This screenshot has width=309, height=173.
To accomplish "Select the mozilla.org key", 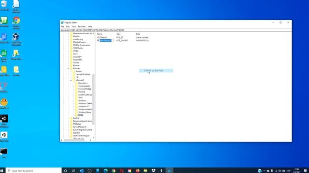I will coord(78,39).
